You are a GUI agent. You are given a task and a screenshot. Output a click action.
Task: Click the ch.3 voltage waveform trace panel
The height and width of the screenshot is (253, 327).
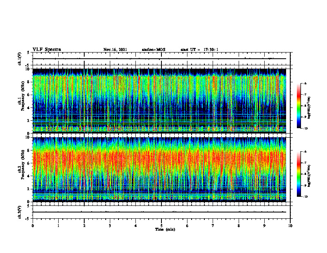[161, 212]
